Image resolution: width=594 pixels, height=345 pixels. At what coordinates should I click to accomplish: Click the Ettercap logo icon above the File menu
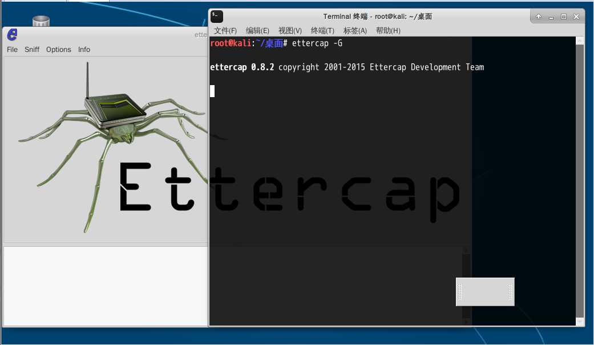pyautogui.click(x=12, y=34)
